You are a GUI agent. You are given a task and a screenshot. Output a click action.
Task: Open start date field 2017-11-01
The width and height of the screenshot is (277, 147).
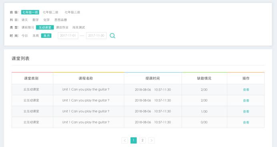[x=68, y=36]
